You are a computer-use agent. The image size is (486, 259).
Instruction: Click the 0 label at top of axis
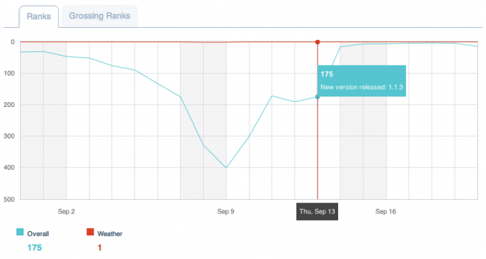[x=12, y=42]
